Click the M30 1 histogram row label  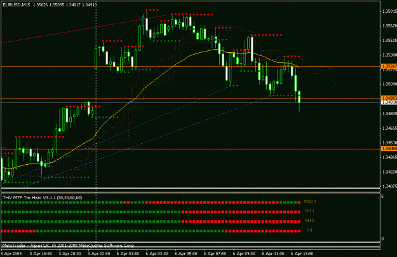[x=309, y=202]
